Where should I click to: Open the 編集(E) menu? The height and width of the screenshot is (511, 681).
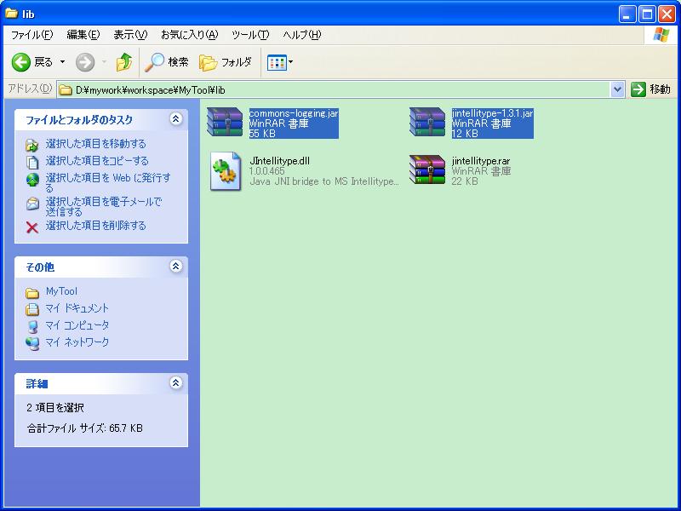[83, 35]
